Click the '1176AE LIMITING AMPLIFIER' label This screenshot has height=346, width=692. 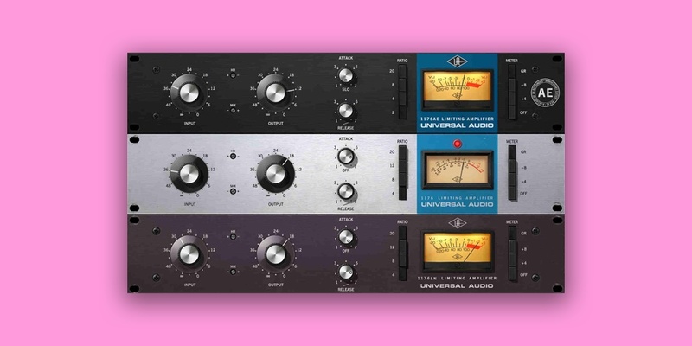(x=457, y=119)
